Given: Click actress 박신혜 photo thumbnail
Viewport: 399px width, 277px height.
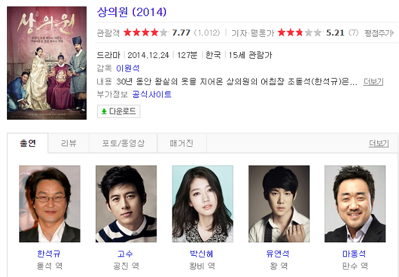Looking at the screenshot, I should 203,204.
